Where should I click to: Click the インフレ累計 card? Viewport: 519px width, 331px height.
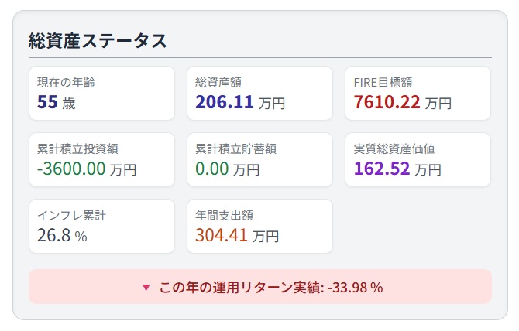tap(102, 227)
